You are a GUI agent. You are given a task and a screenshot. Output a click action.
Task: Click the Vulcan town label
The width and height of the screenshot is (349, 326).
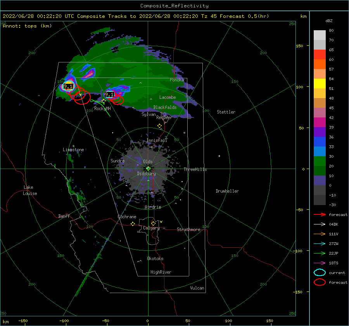(x=197, y=288)
